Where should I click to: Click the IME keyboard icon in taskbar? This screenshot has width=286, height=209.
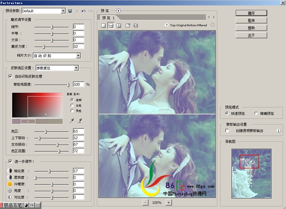(37, 205)
